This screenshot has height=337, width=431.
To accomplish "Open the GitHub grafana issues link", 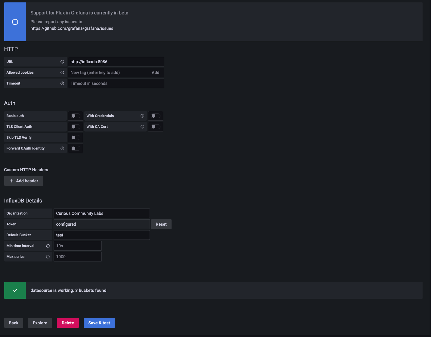I will pyautogui.click(x=72, y=28).
